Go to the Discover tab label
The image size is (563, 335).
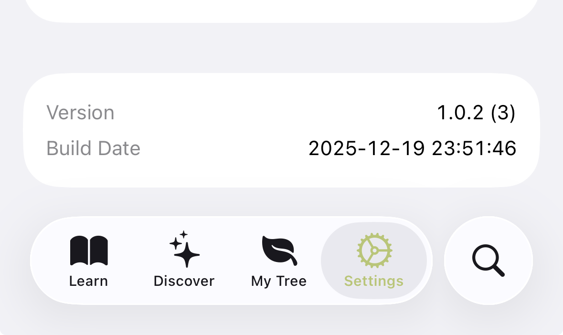(x=184, y=281)
